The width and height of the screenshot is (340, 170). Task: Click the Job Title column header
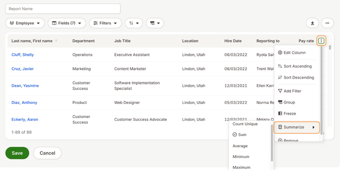(x=122, y=41)
